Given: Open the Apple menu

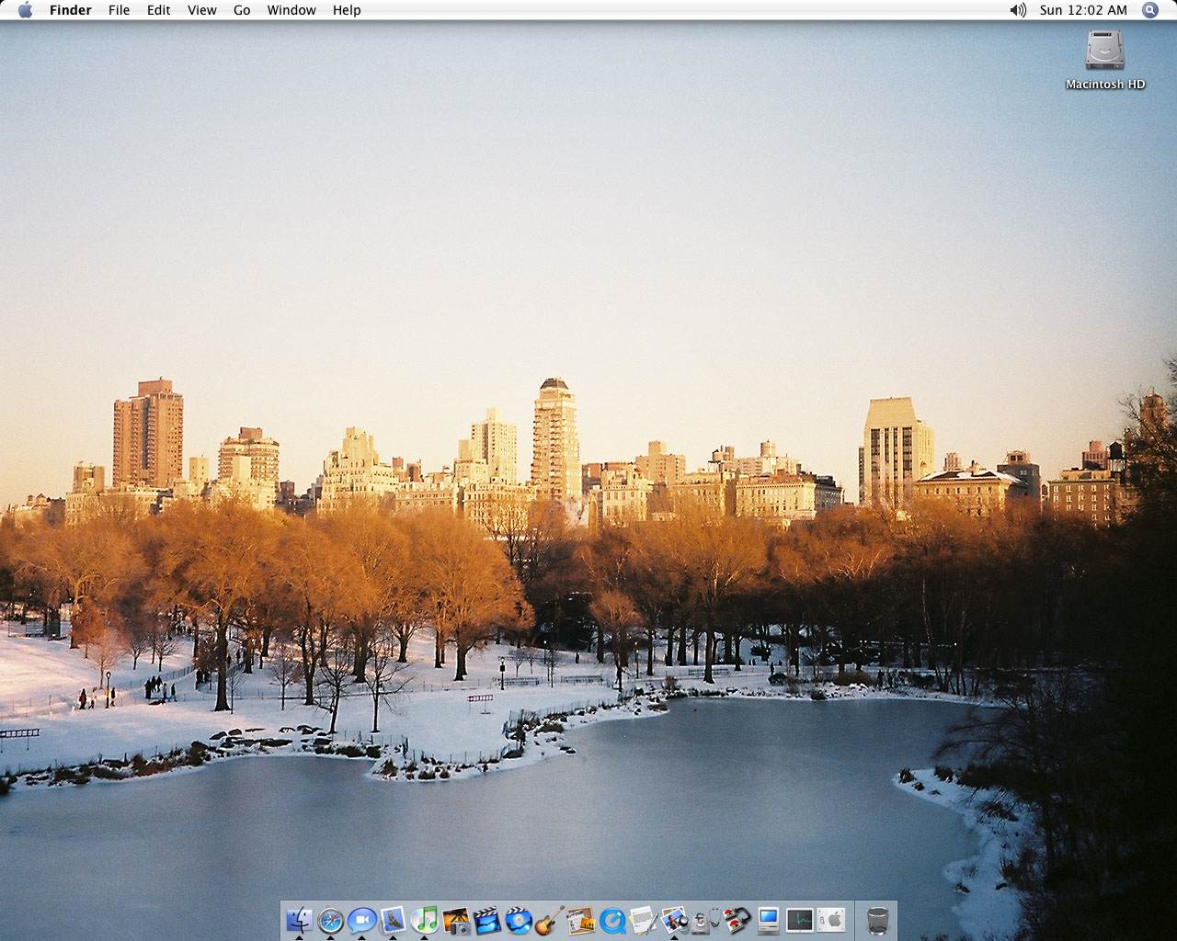Looking at the screenshot, I should [26, 10].
